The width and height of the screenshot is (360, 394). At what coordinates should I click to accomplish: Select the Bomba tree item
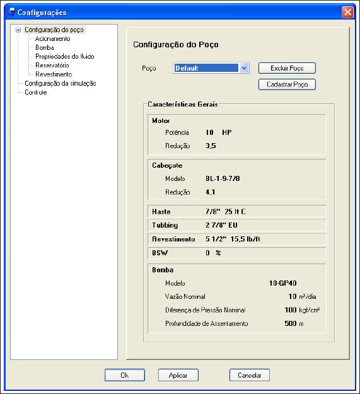[45, 47]
